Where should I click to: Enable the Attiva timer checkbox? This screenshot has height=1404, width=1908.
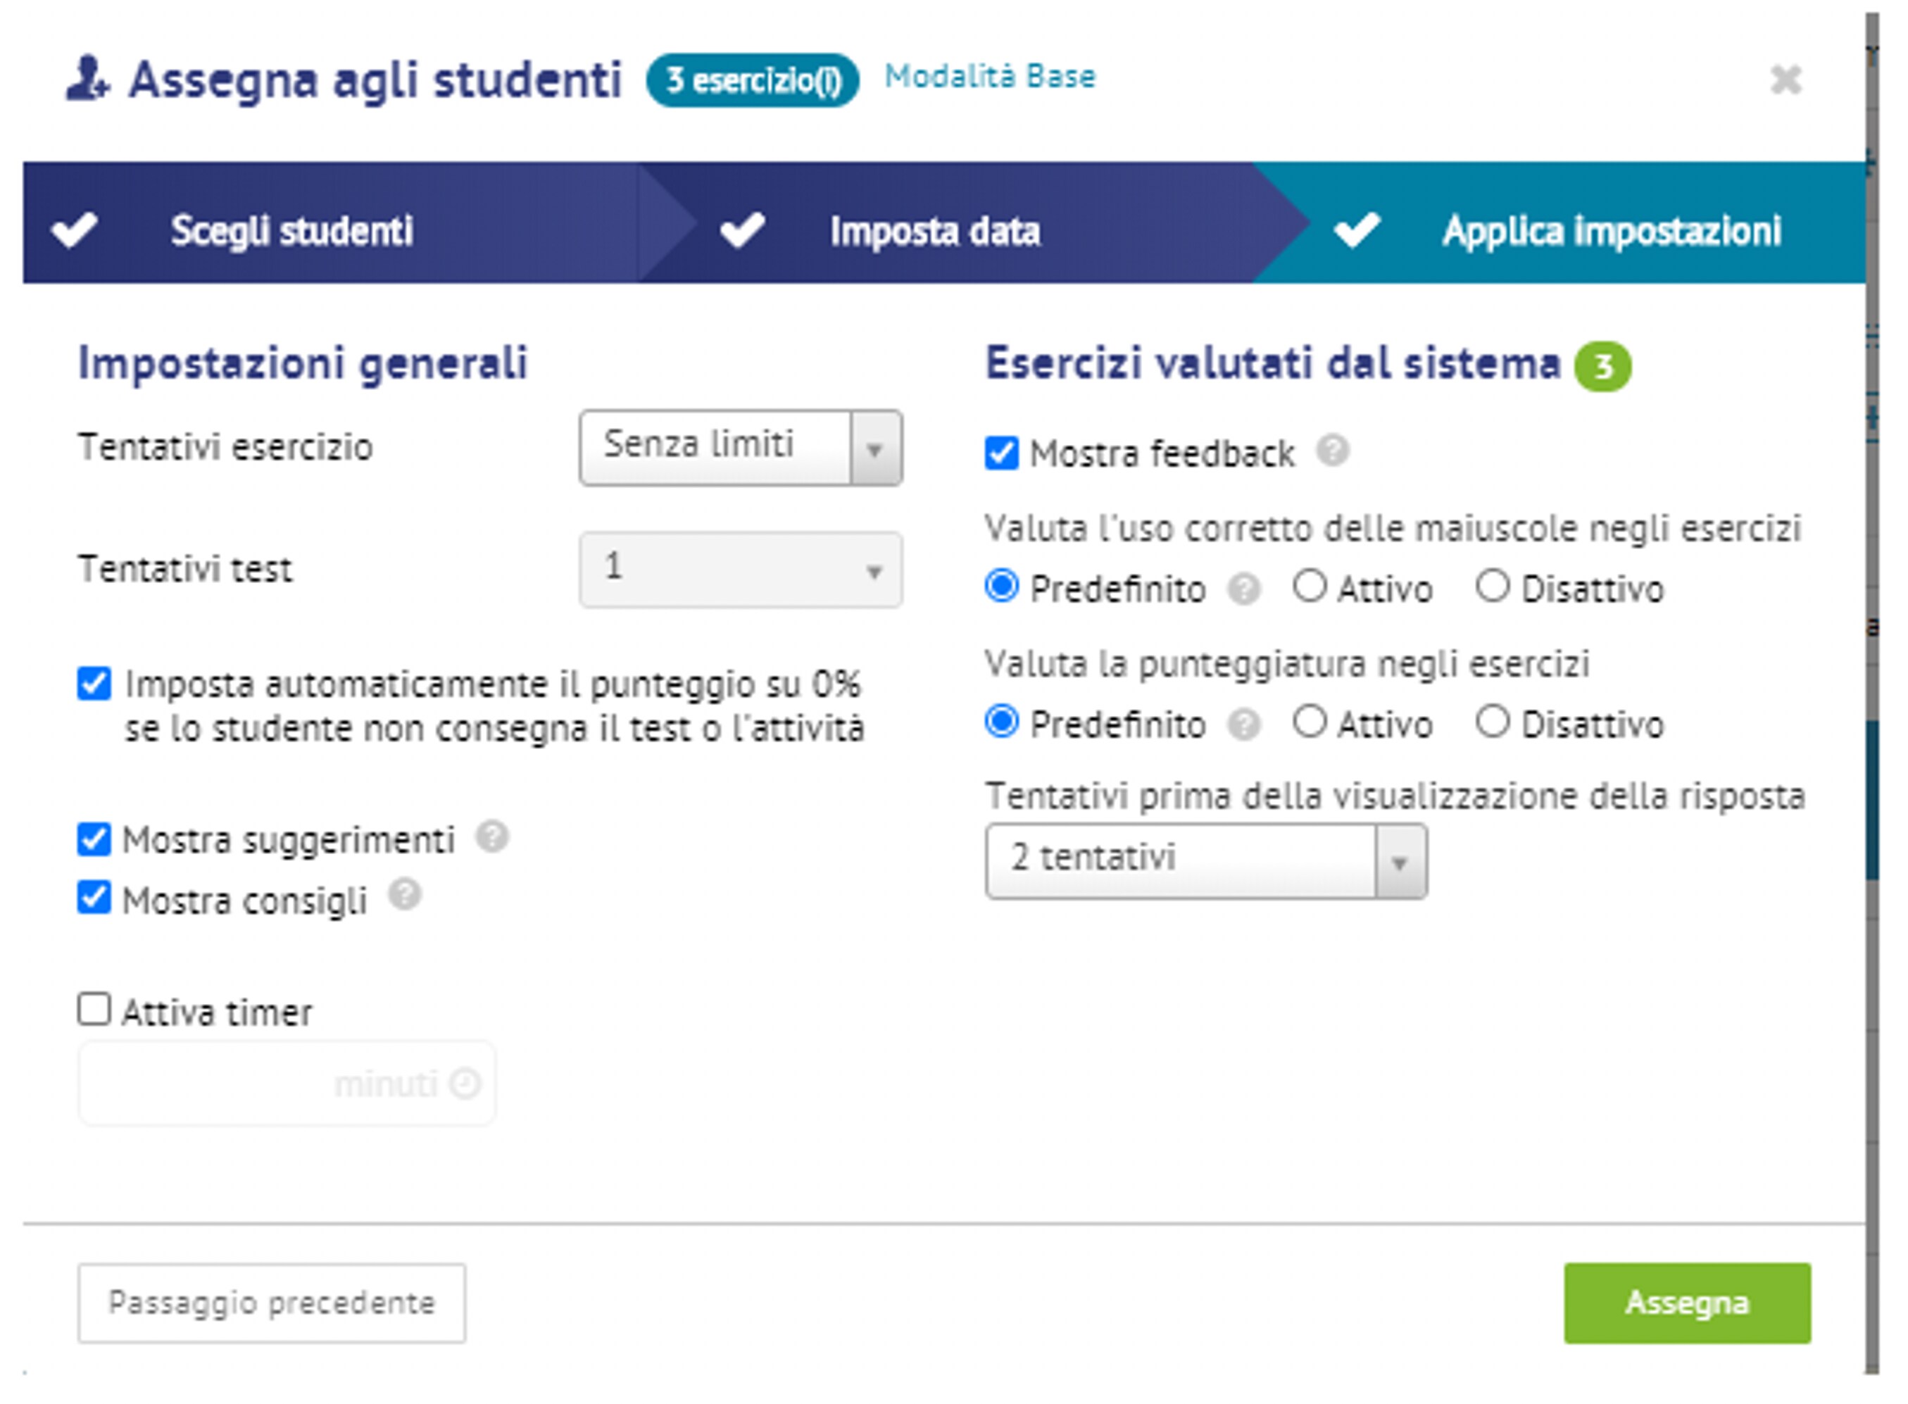pyautogui.click(x=94, y=1010)
